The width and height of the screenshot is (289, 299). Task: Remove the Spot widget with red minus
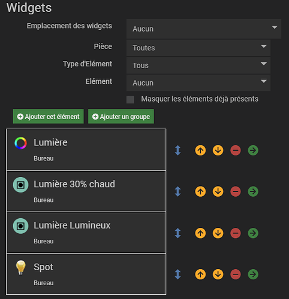click(x=236, y=274)
